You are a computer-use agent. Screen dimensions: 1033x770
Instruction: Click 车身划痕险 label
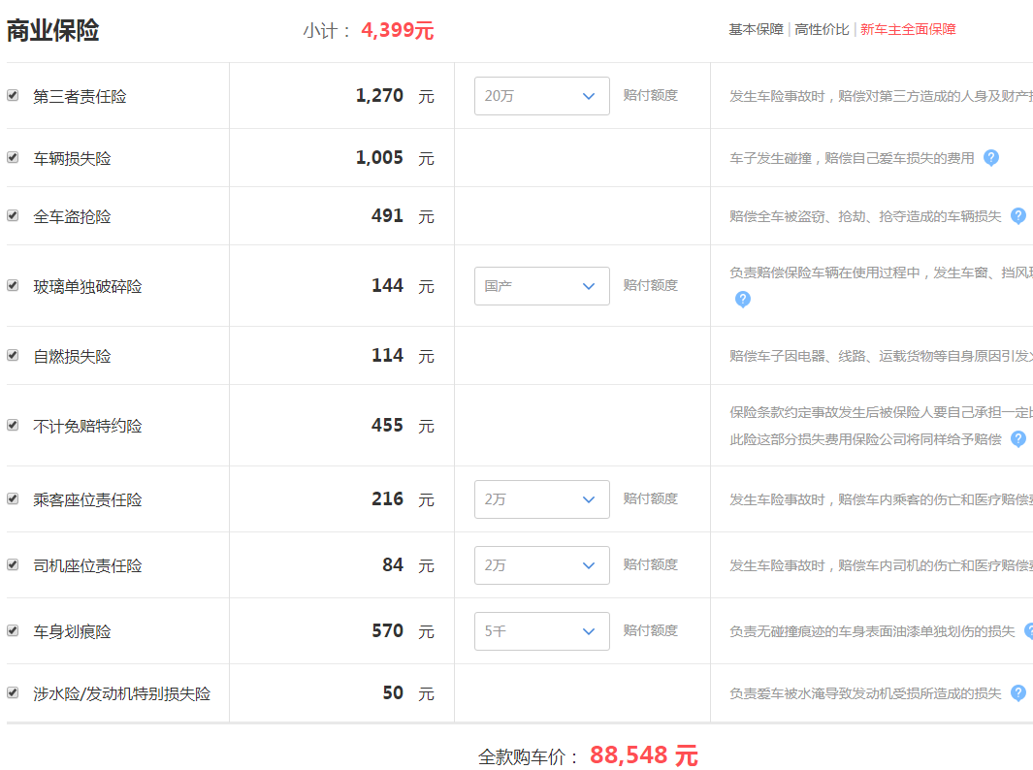[x=72, y=631]
